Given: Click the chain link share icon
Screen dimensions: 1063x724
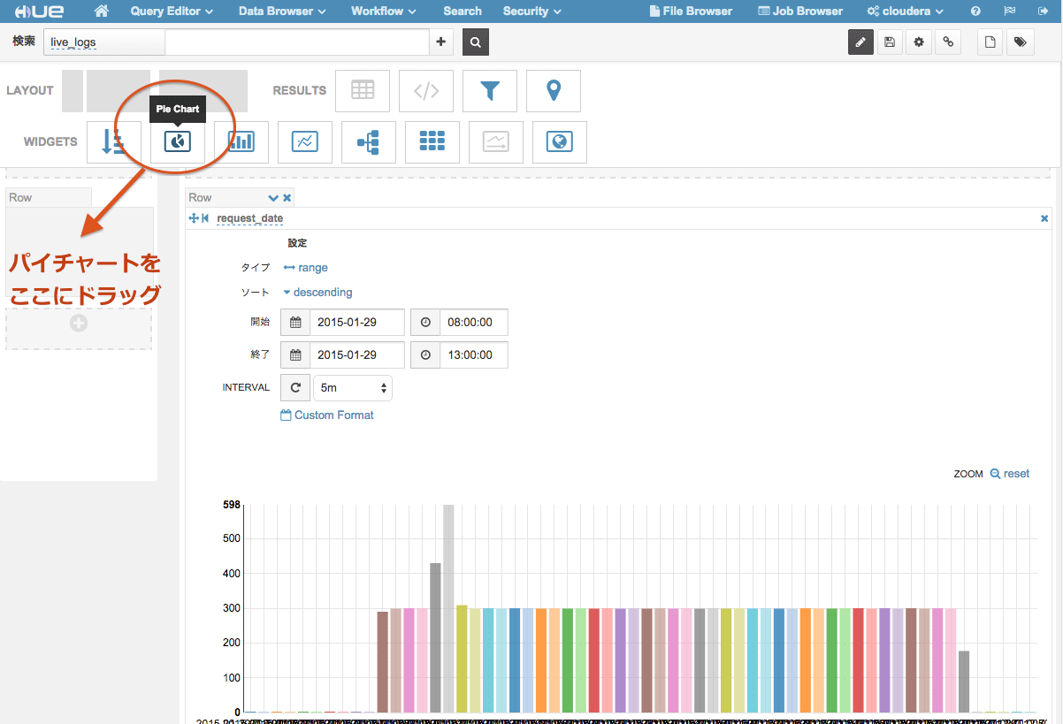Looking at the screenshot, I should pos(948,42).
